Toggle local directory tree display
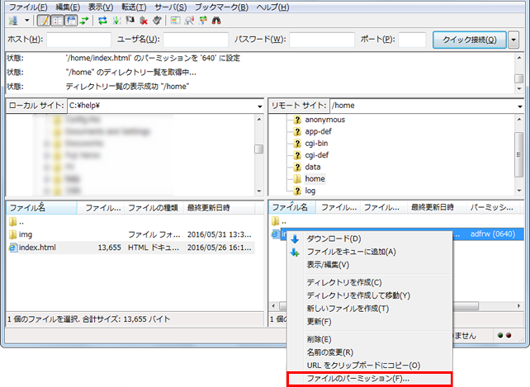530x387 pixels. pos(57,19)
